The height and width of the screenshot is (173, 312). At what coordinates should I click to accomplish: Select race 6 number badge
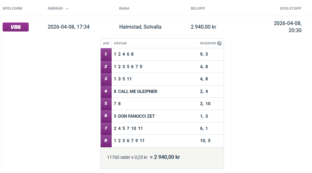(x=106, y=116)
